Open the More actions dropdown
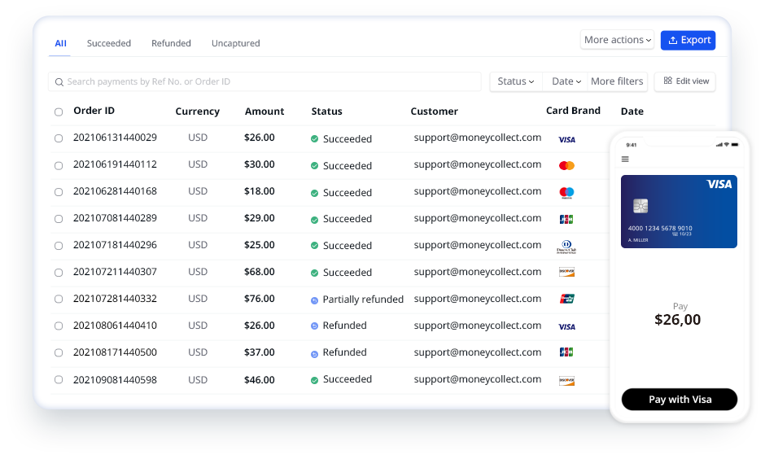 [x=617, y=40]
